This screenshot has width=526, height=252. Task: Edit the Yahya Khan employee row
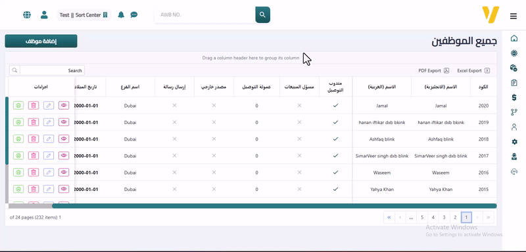(49, 189)
